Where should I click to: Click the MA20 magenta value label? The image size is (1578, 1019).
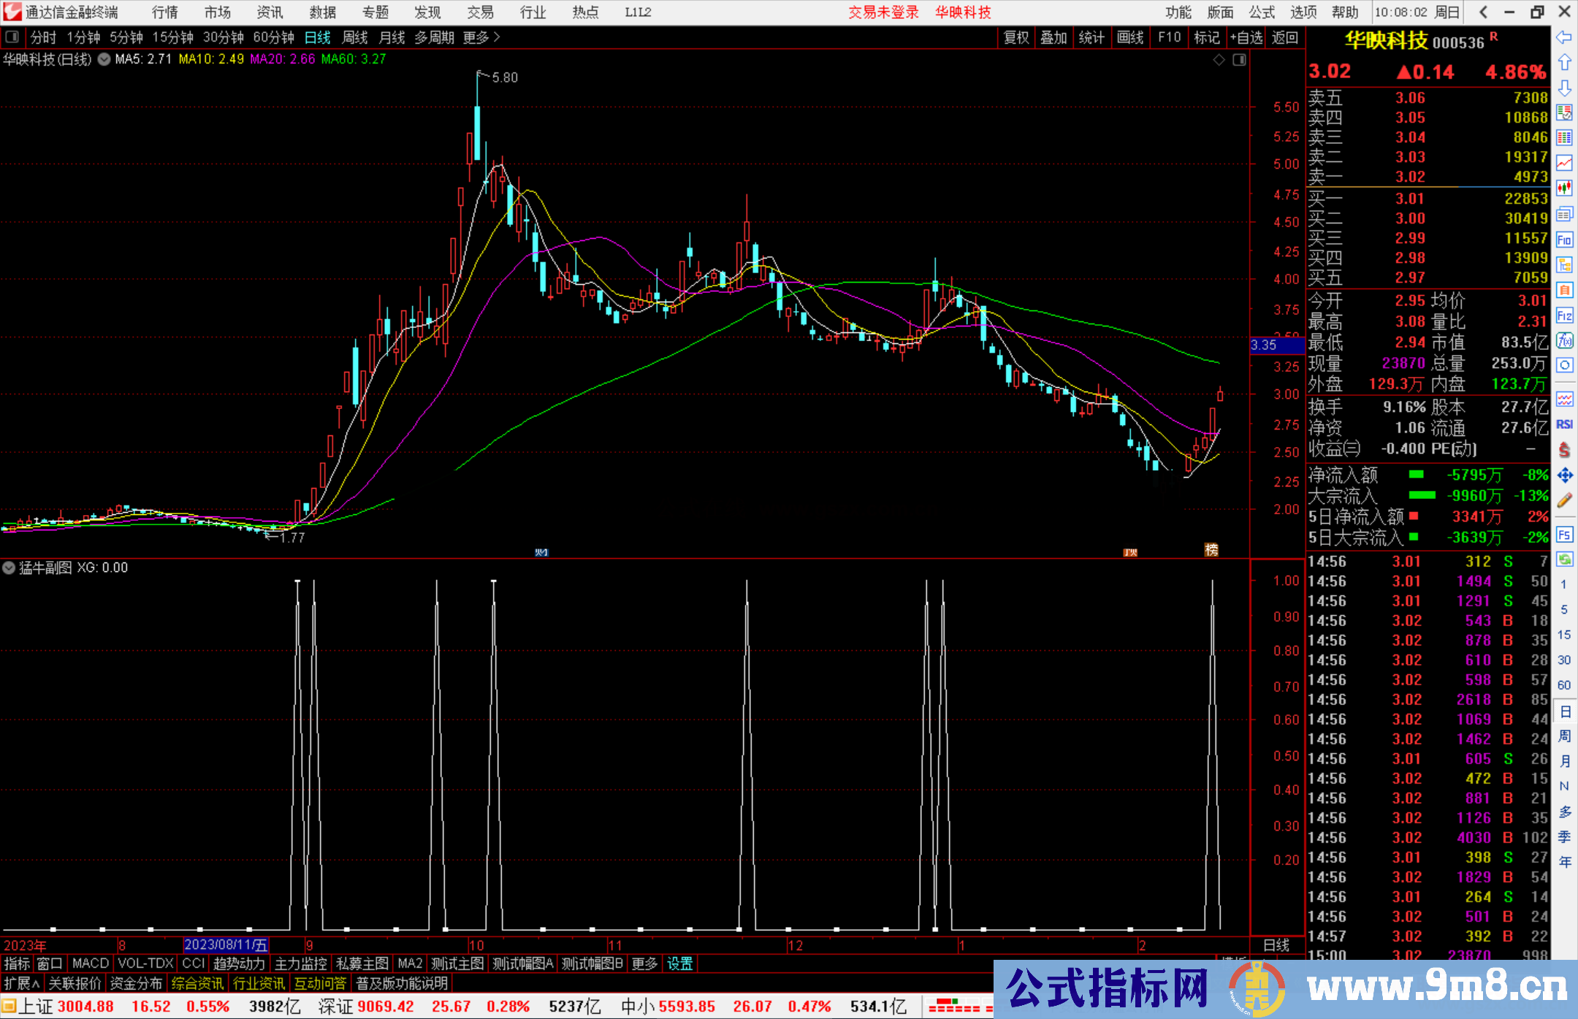point(283,59)
